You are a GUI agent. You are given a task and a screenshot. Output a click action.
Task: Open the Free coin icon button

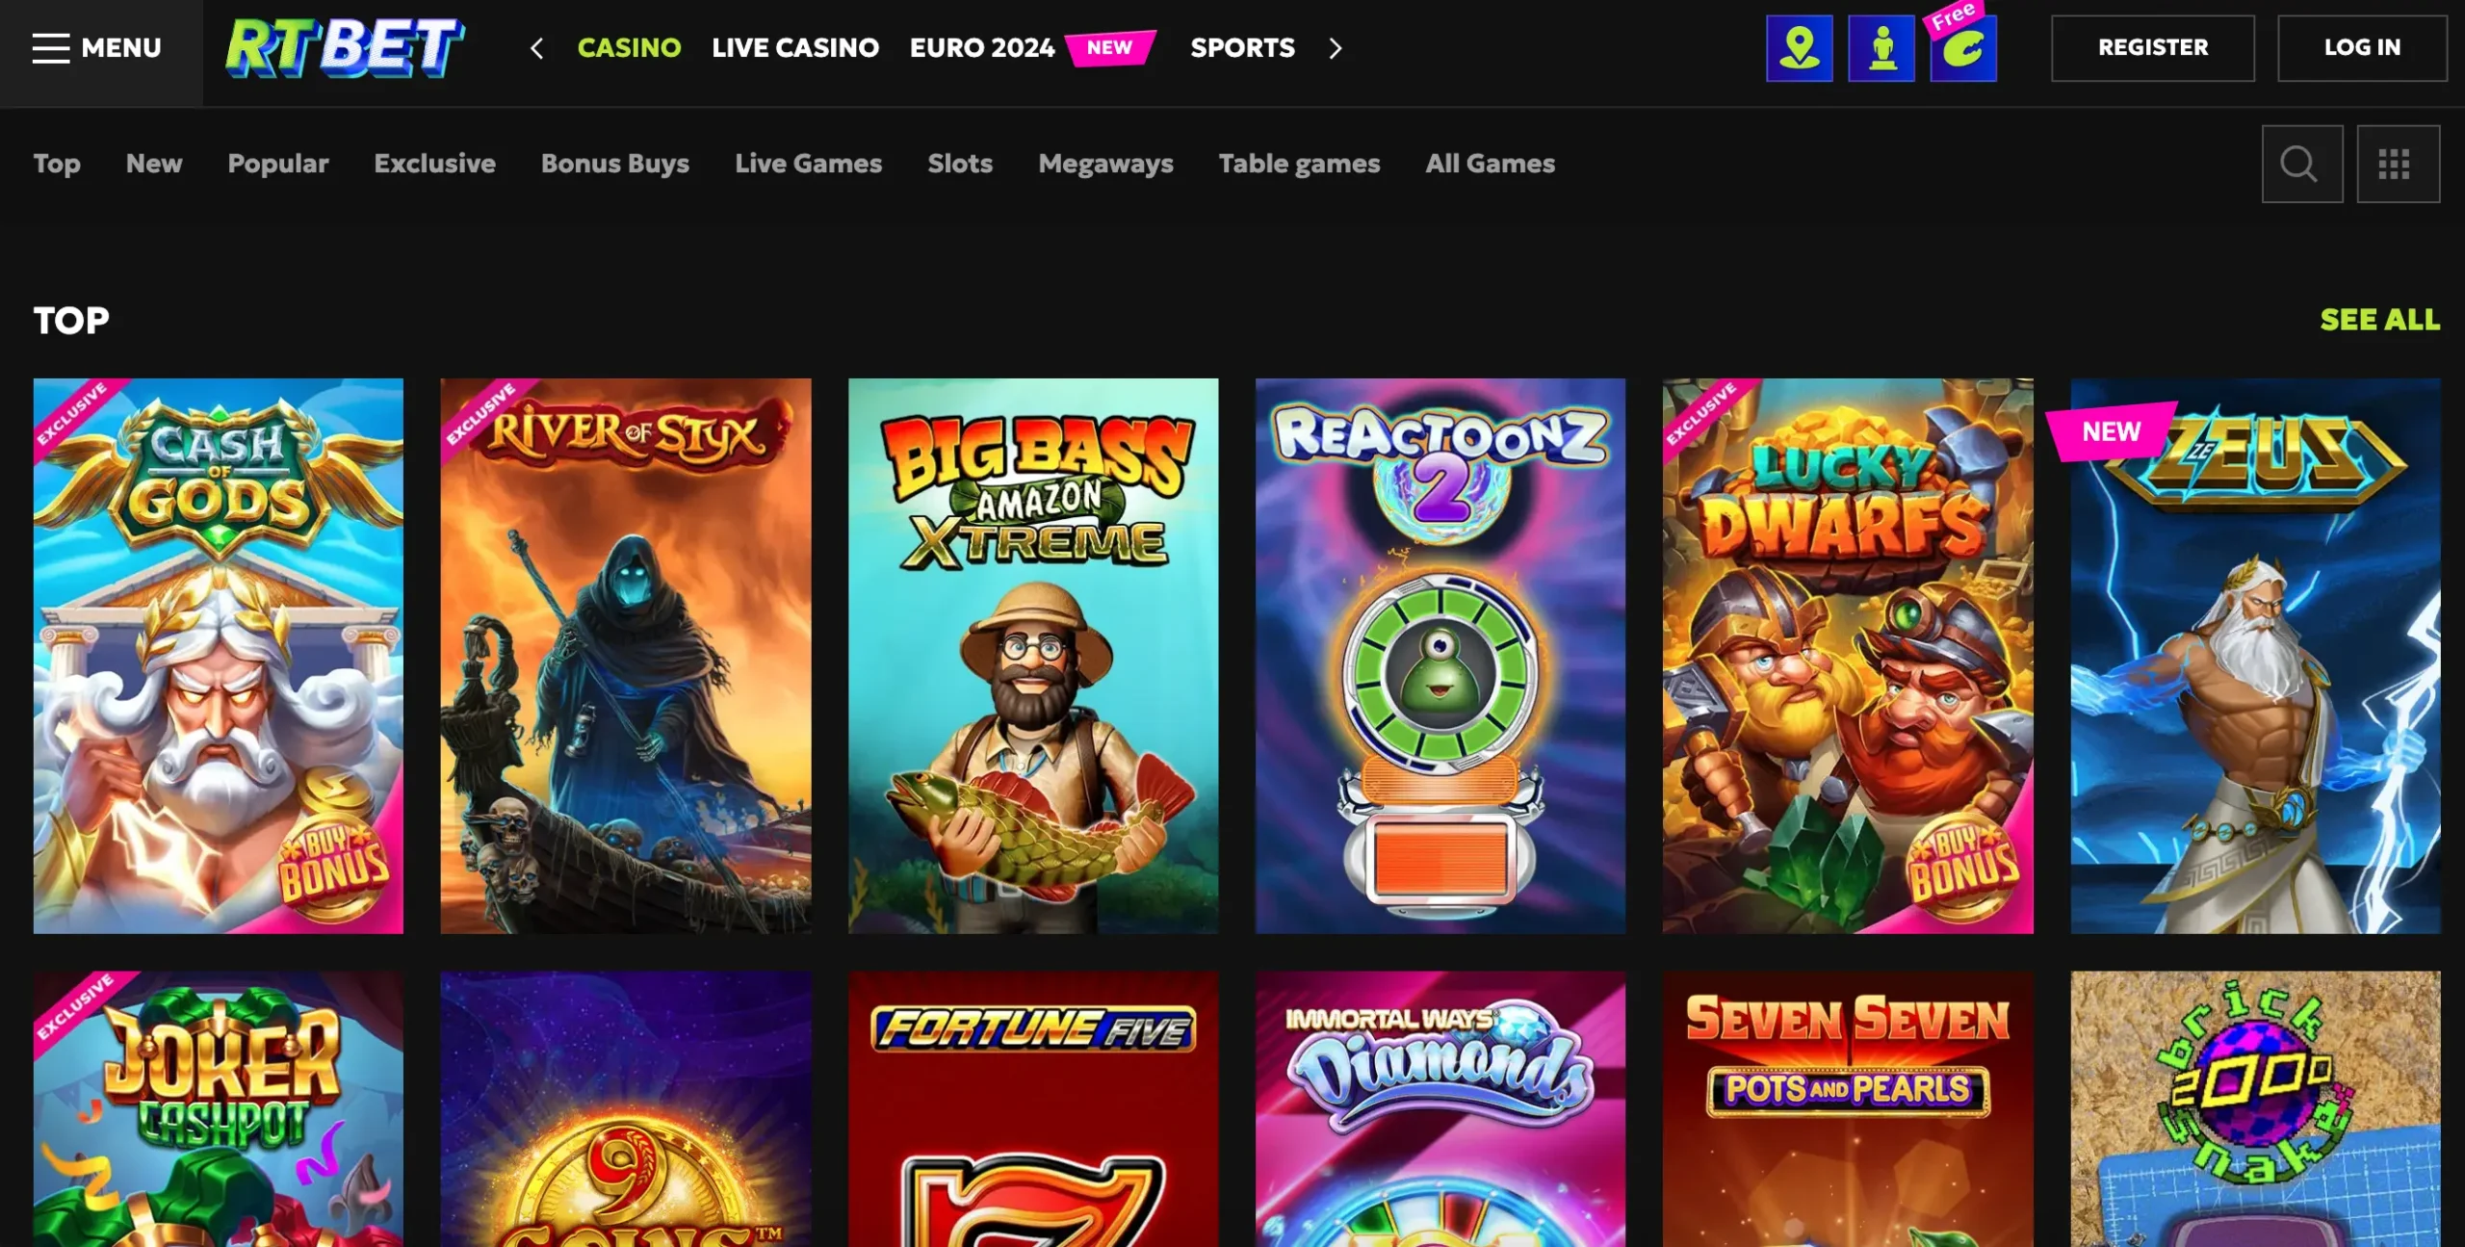[x=1962, y=46]
